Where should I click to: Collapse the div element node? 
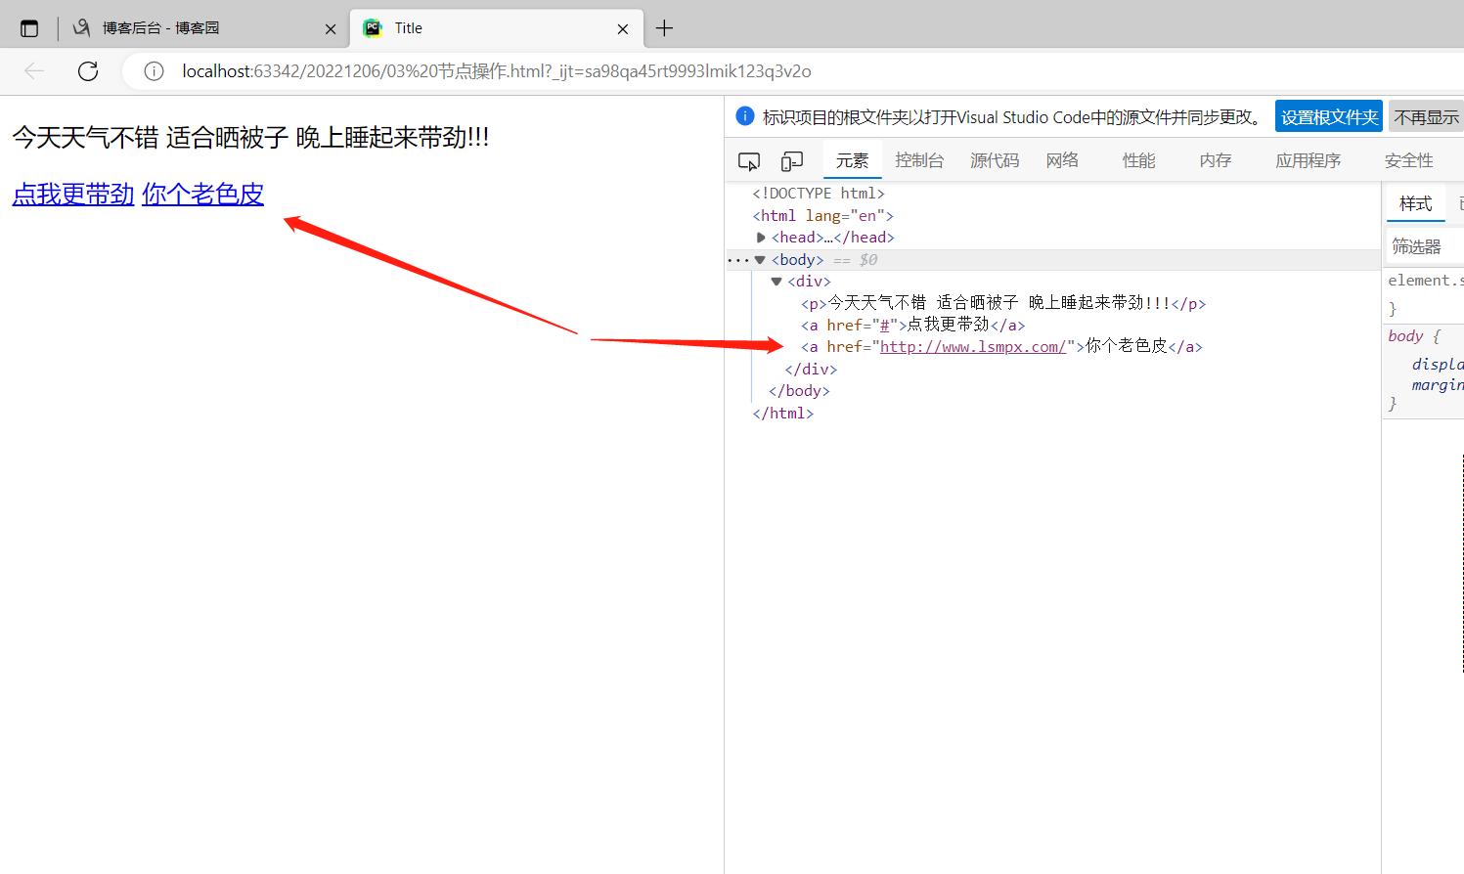(x=776, y=282)
